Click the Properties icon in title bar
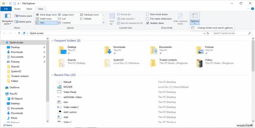The image size is (255, 128). 10,3
